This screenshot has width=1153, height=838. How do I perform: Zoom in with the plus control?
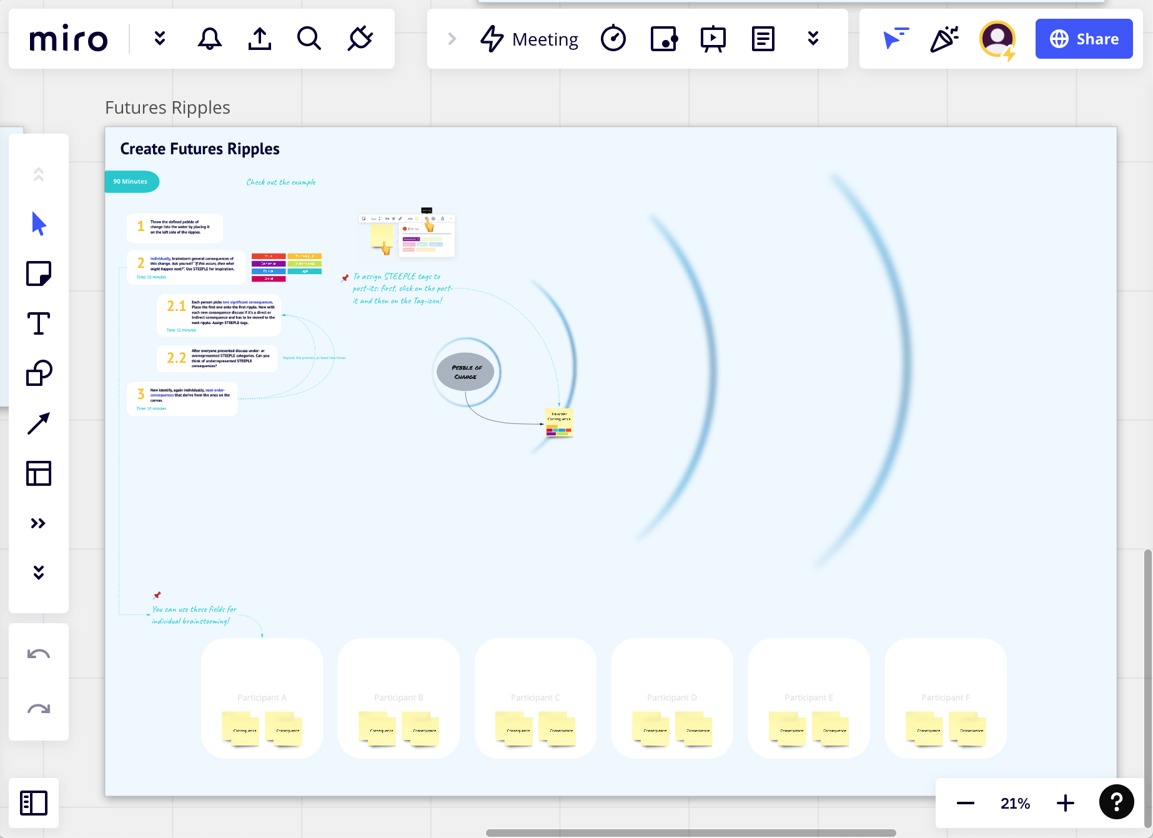(x=1065, y=803)
